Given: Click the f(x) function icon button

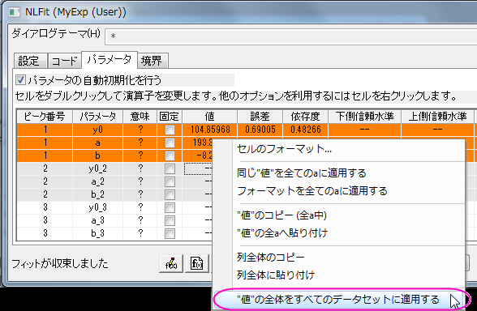Looking at the screenshot, I should pyautogui.click(x=197, y=263).
